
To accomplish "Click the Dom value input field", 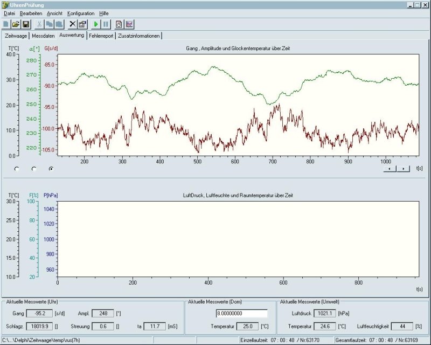I will [x=241, y=313].
